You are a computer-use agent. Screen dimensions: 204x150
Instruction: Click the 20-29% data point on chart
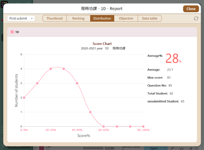[51, 69]
